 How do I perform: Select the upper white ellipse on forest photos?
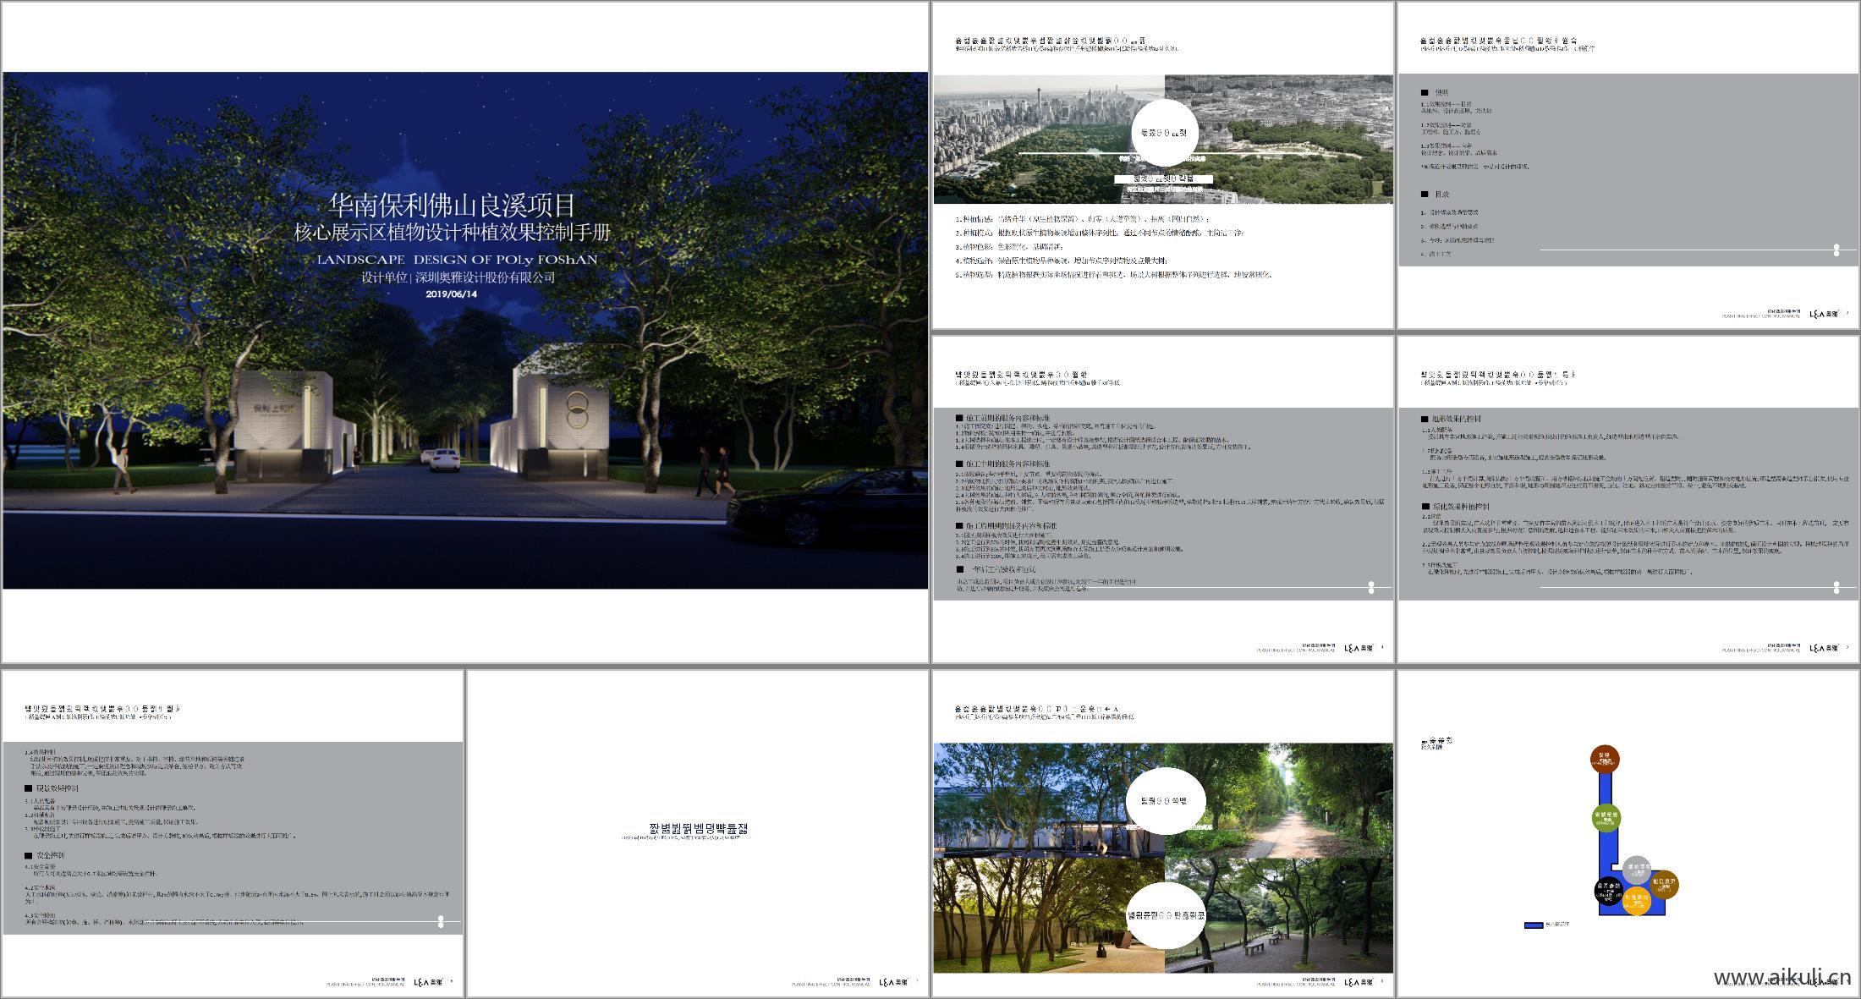(x=1164, y=800)
